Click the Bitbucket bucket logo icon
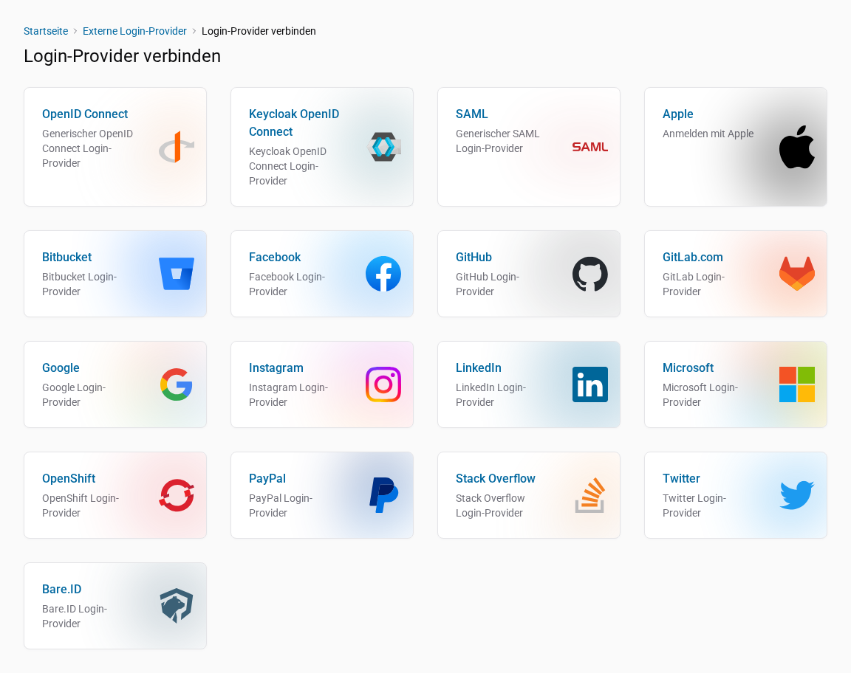851x673 pixels. pyautogui.click(x=177, y=274)
